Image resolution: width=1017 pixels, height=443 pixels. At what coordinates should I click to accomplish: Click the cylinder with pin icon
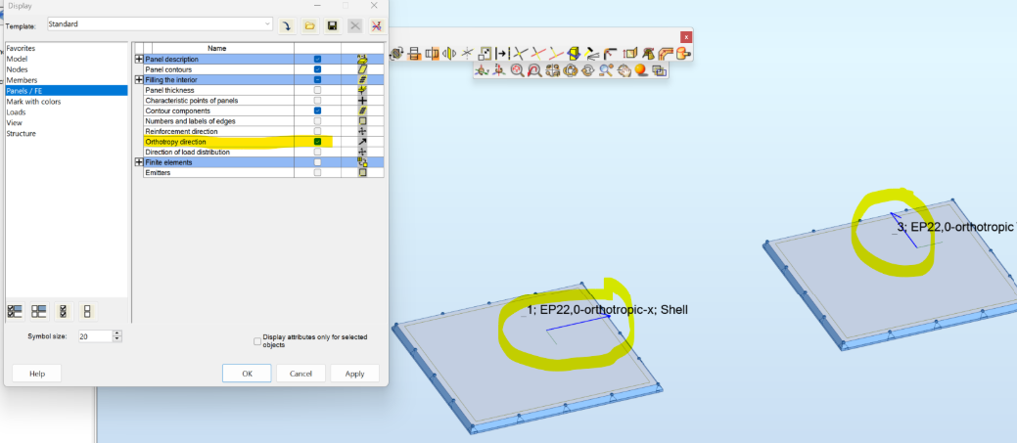point(683,53)
